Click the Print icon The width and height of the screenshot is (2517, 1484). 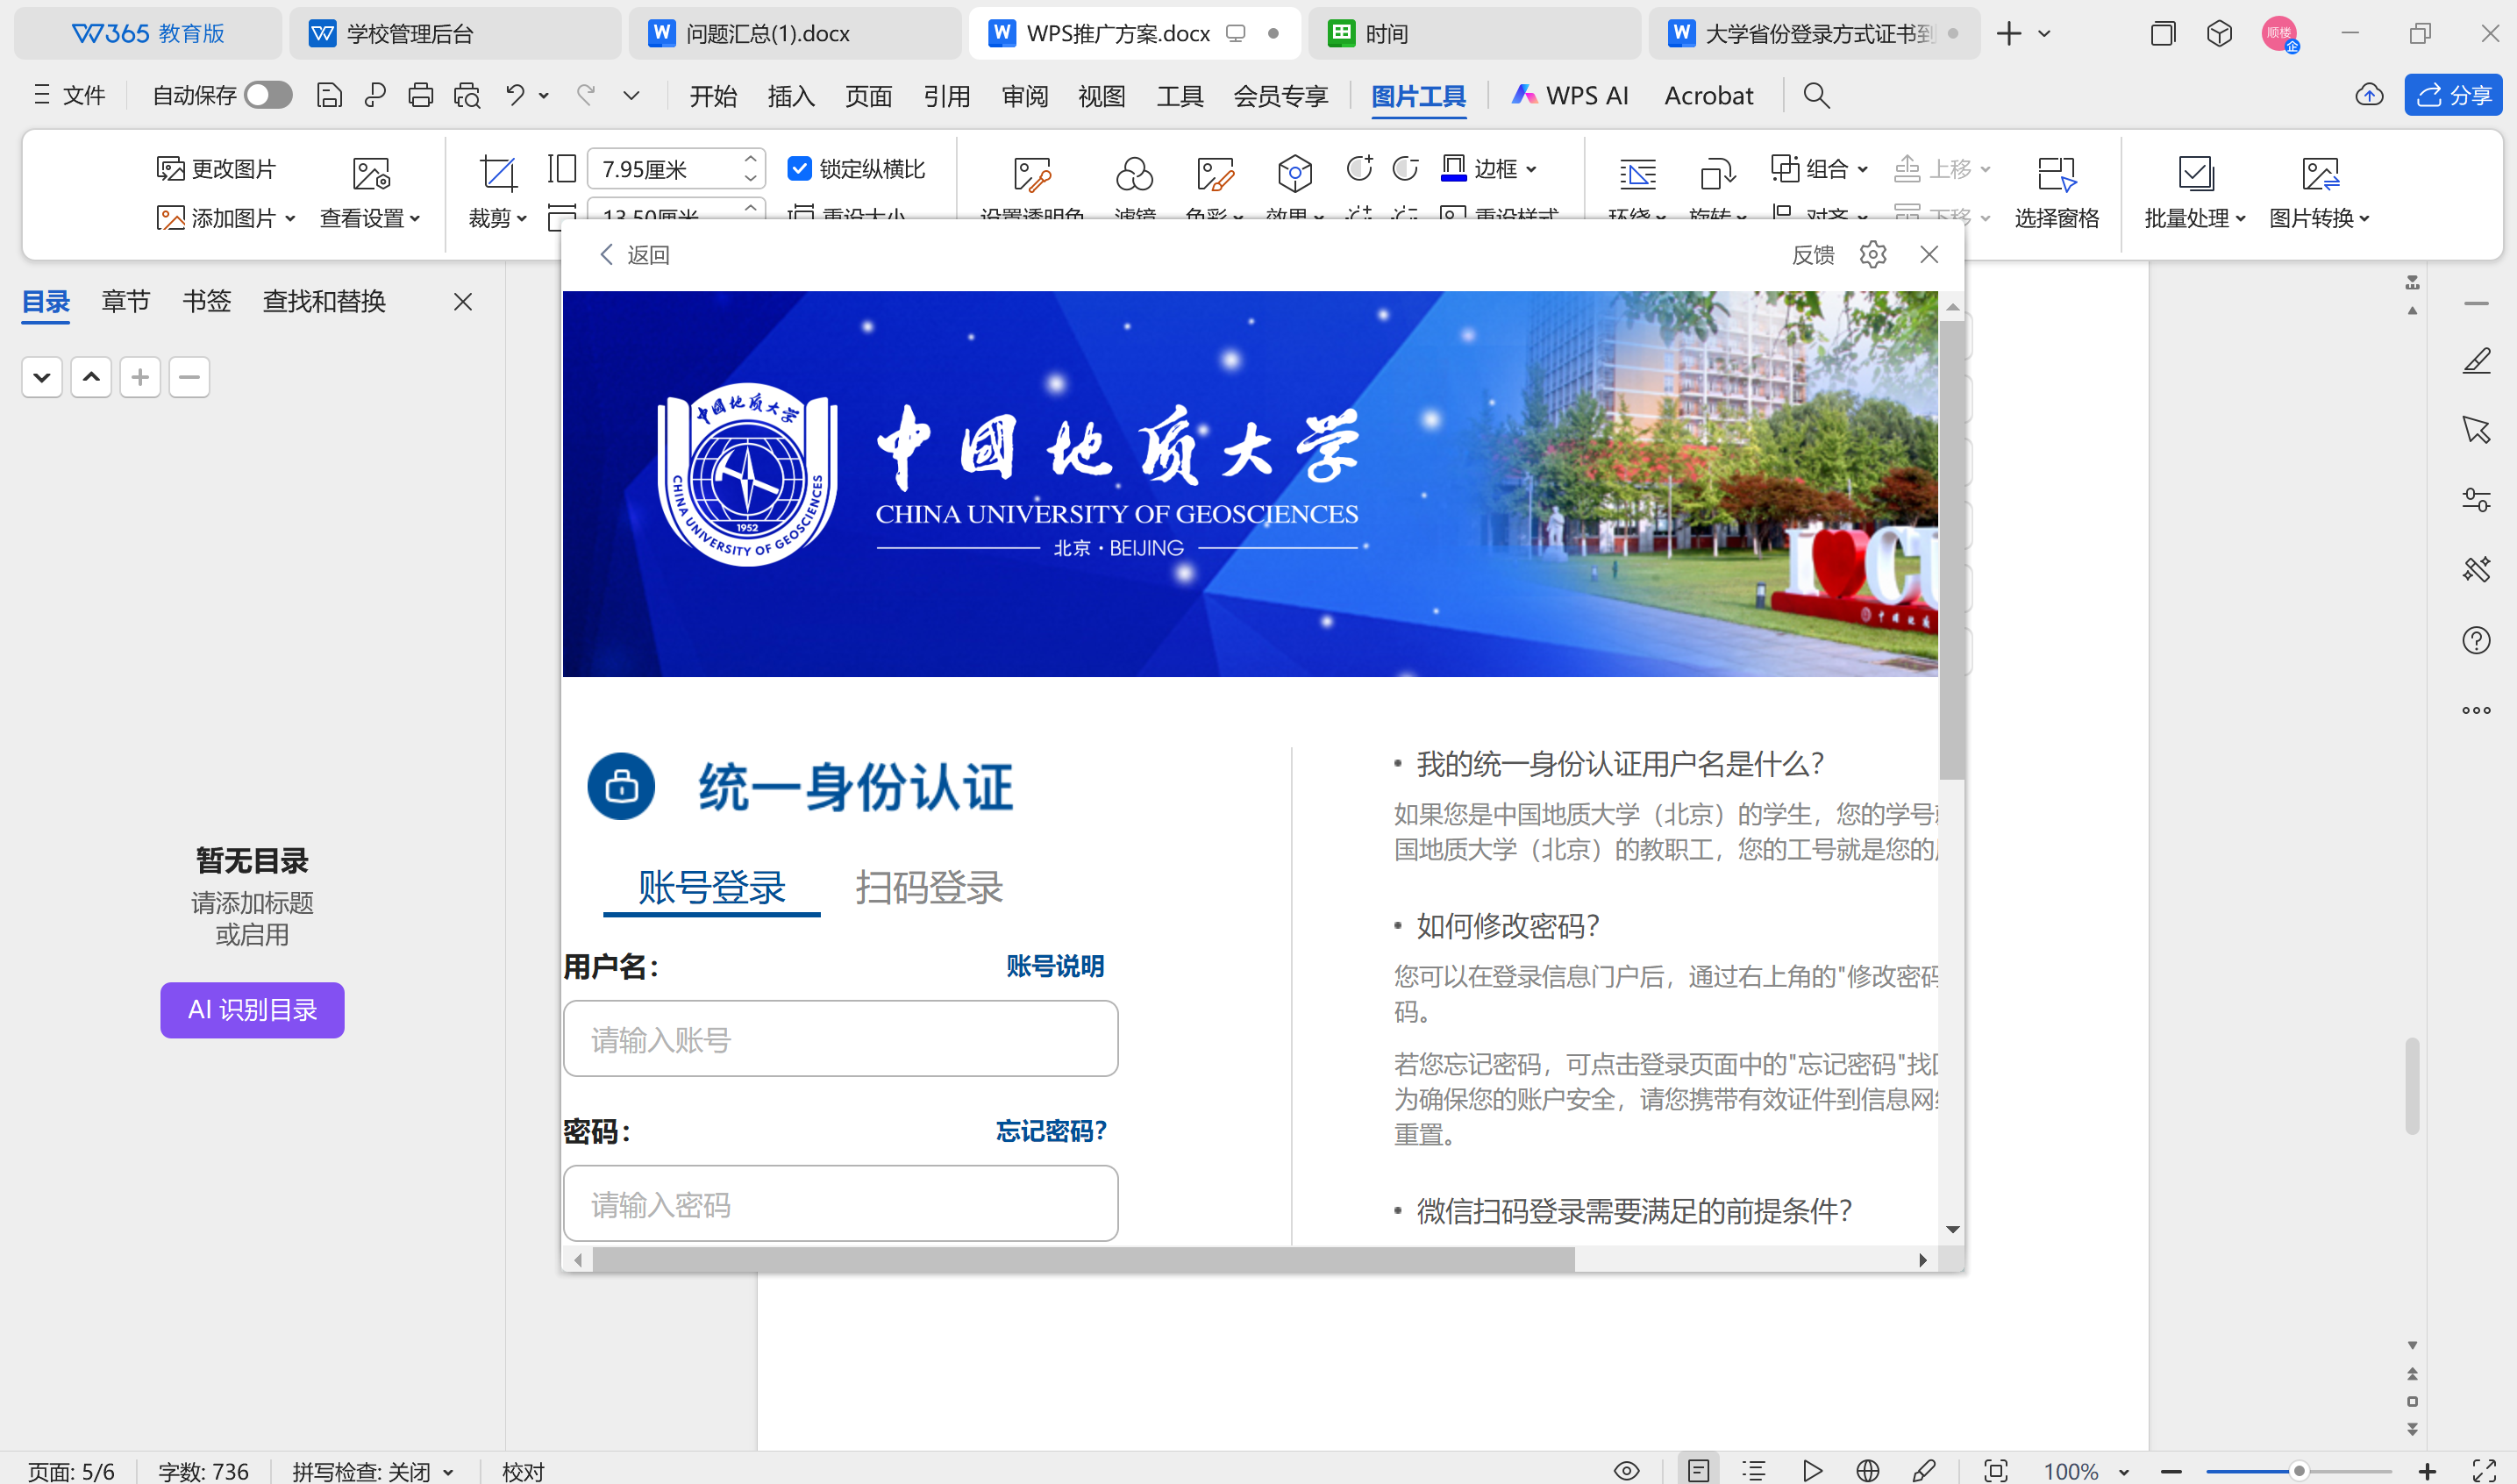421,95
